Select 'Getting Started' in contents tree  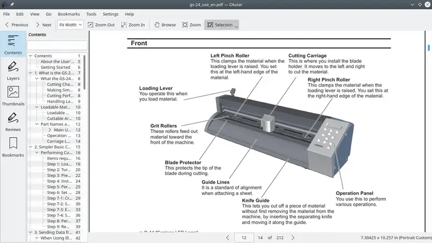[x=55, y=67]
